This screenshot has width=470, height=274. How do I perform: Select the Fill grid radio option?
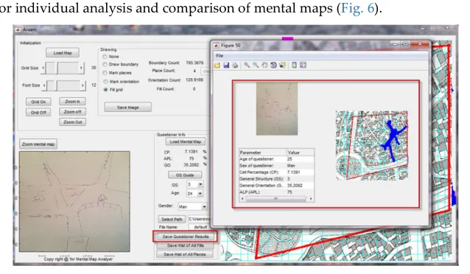pos(105,90)
